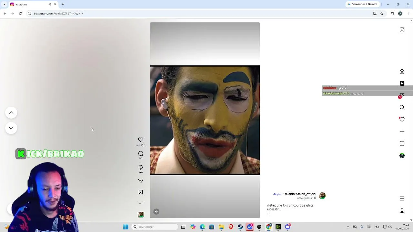
Task: View site information icon in address bar
Action: [x=30, y=14]
